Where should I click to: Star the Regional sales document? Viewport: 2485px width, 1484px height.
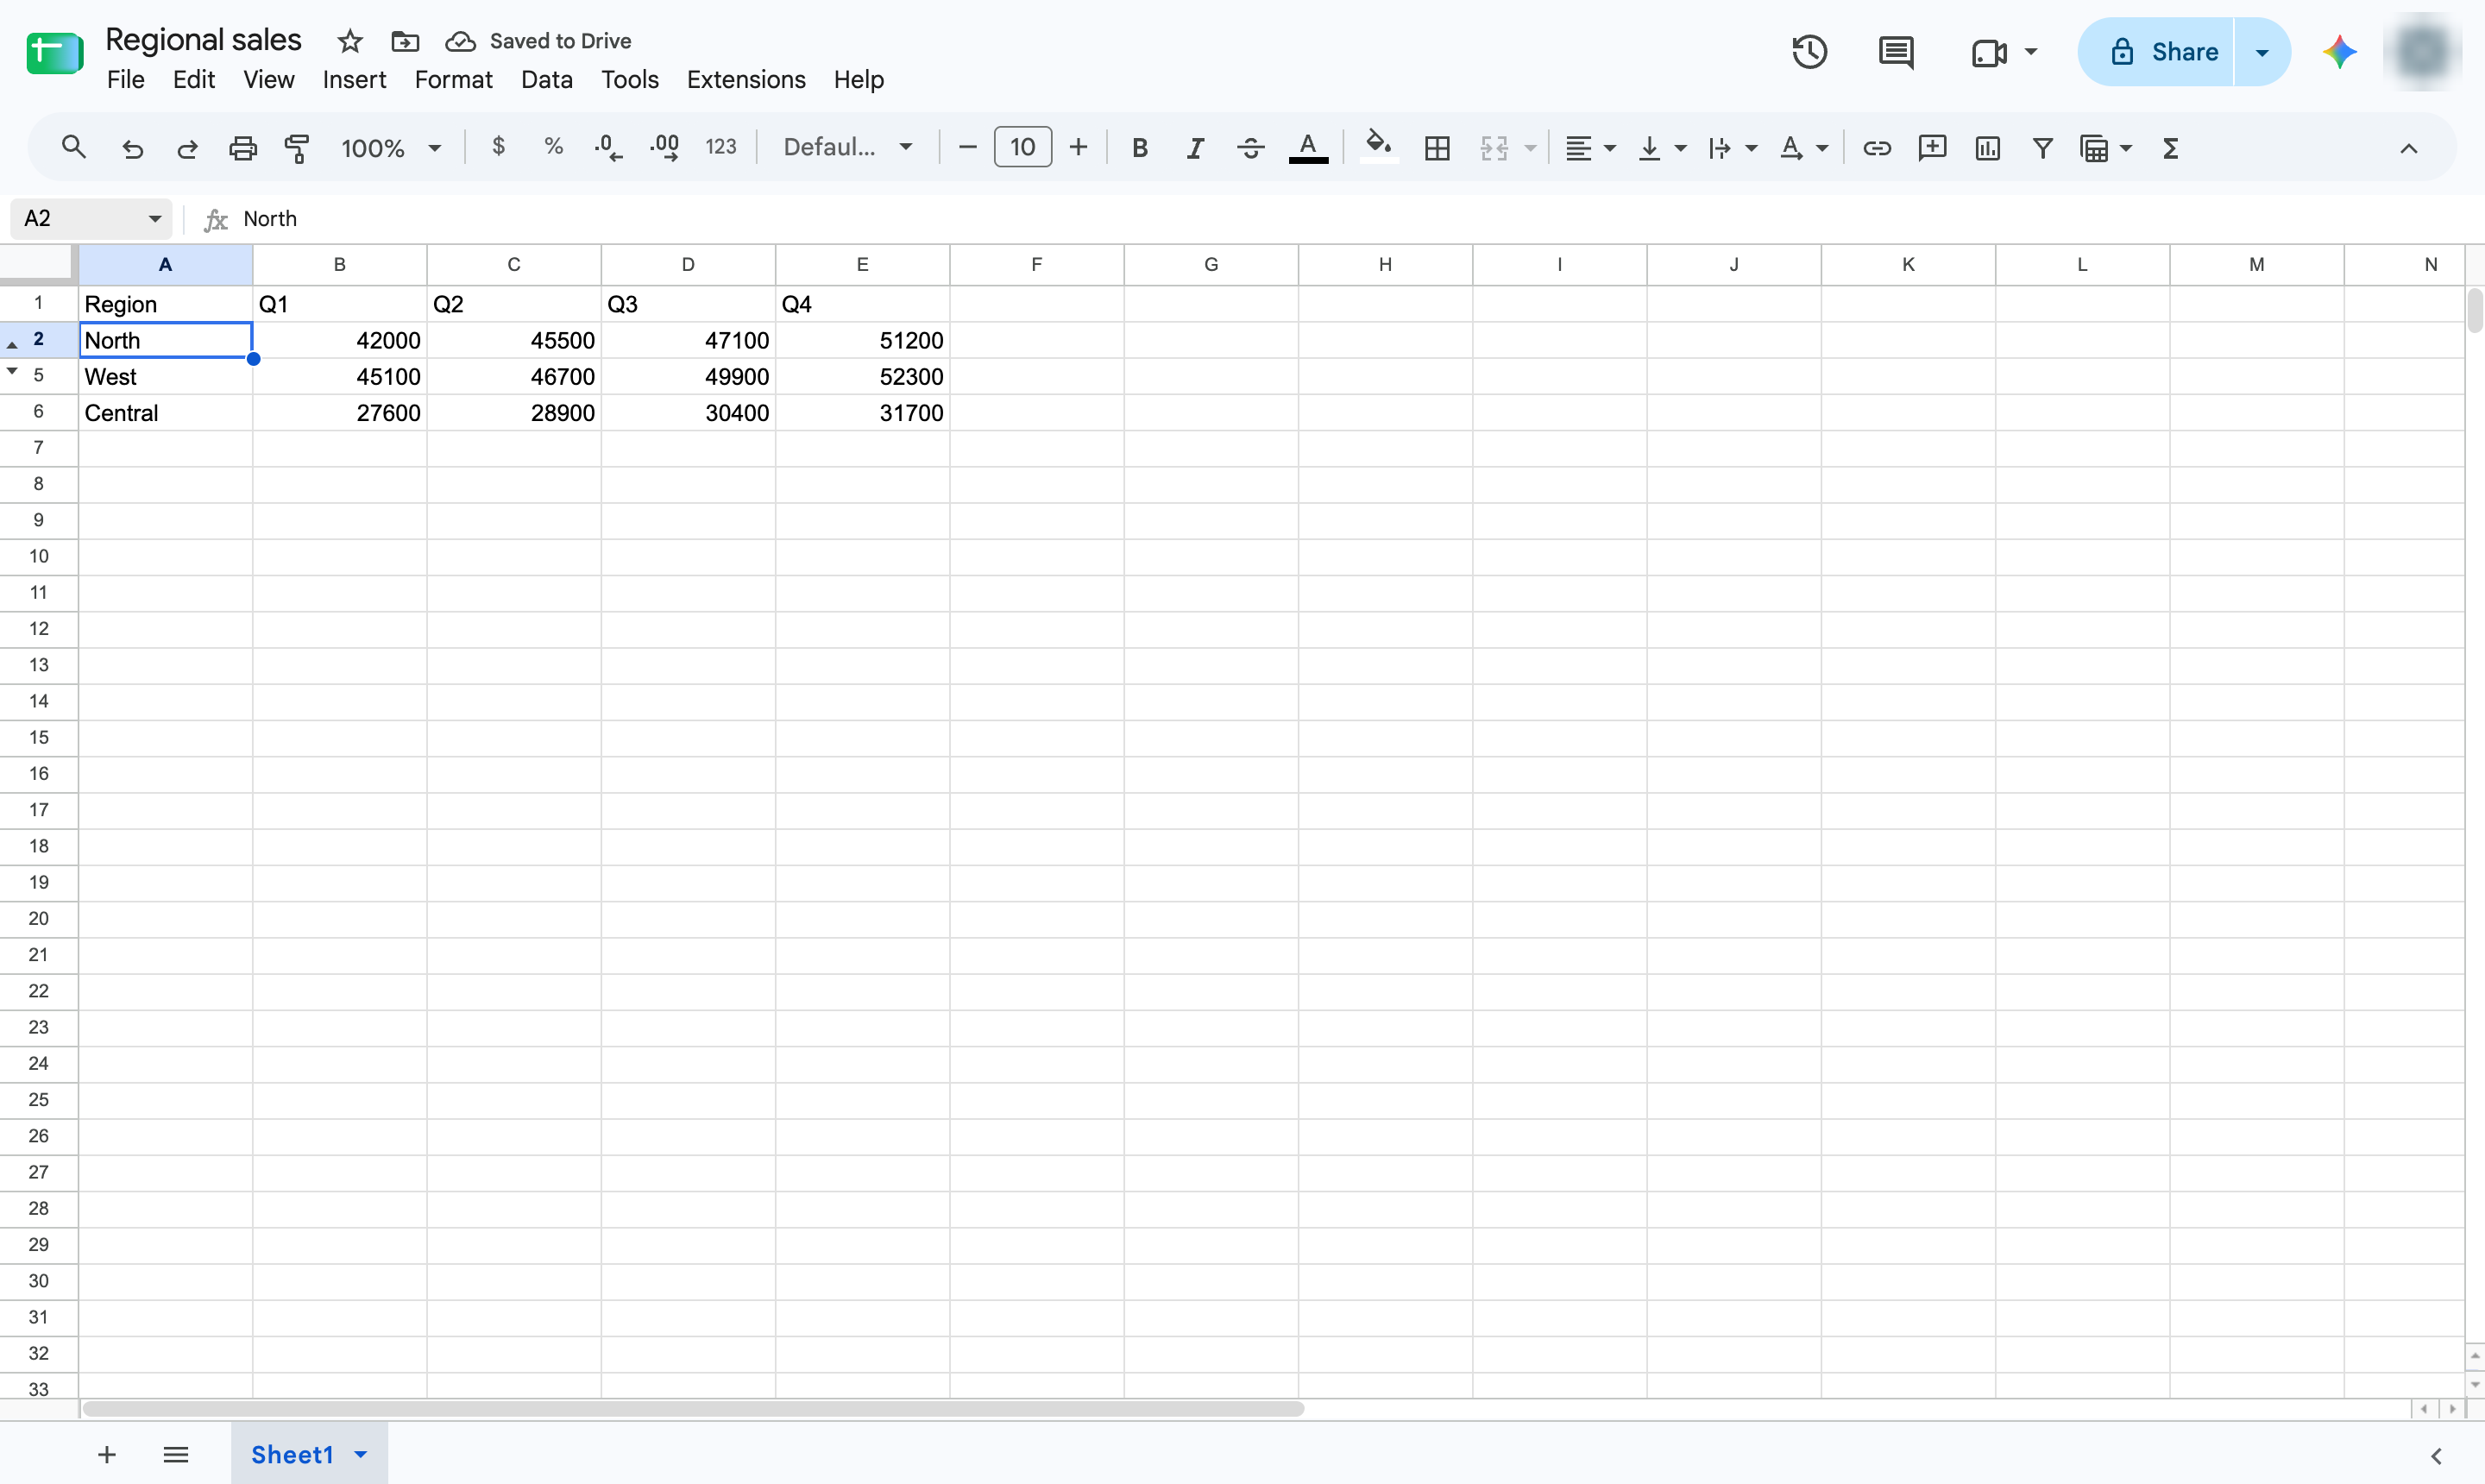point(349,41)
